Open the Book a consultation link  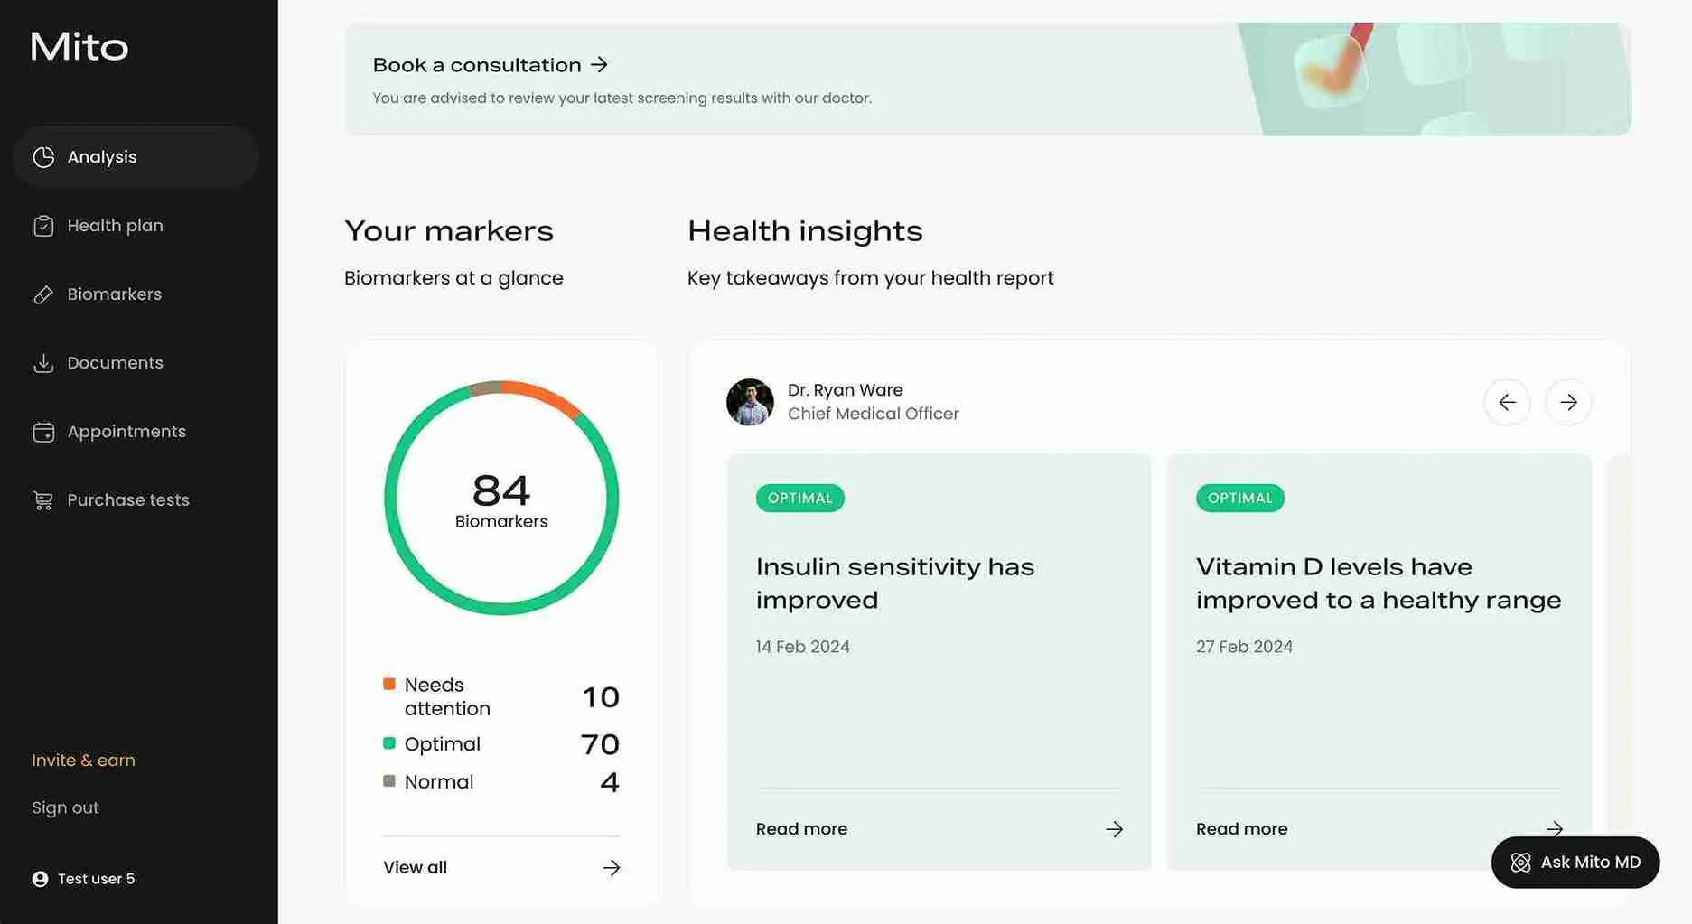pyautogui.click(x=491, y=65)
